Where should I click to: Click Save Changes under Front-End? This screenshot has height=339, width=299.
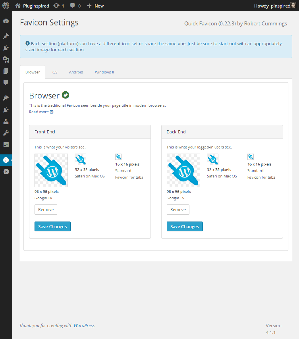coord(52,226)
